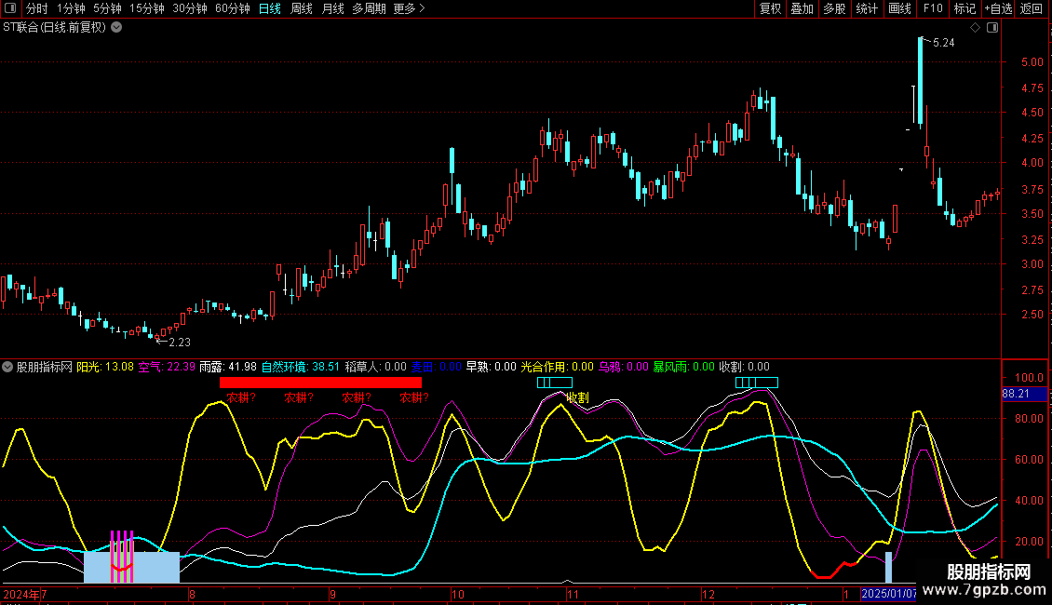Switch to 分时 intraday view
This screenshot has height=605, width=1052.
(37, 8)
